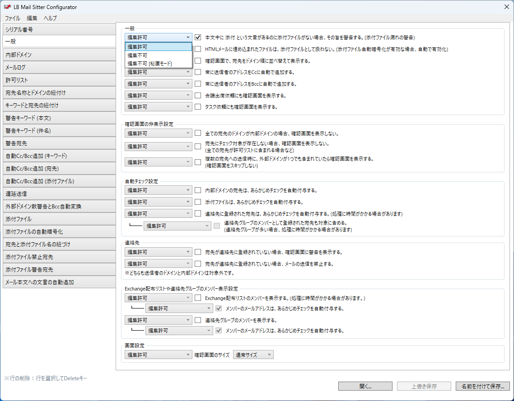
Task: Click the 名前を付けて保存 button
Action: 483,386
